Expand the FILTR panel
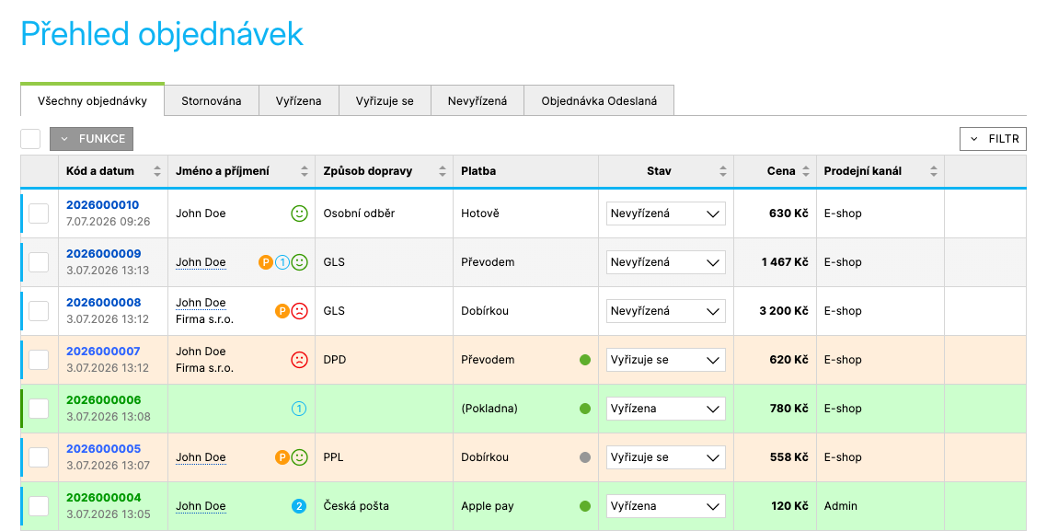The width and height of the screenshot is (1047, 531). (993, 139)
